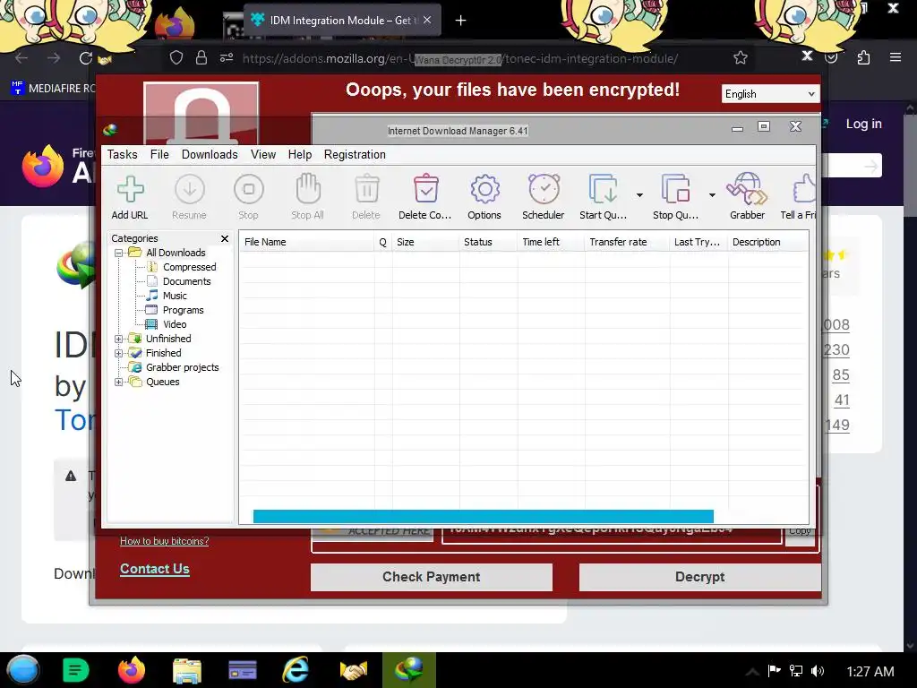Image resolution: width=917 pixels, height=688 pixels.
Task: Open the file explorer taskbar icon
Action: pyautogui.click(x=187, y=671)
